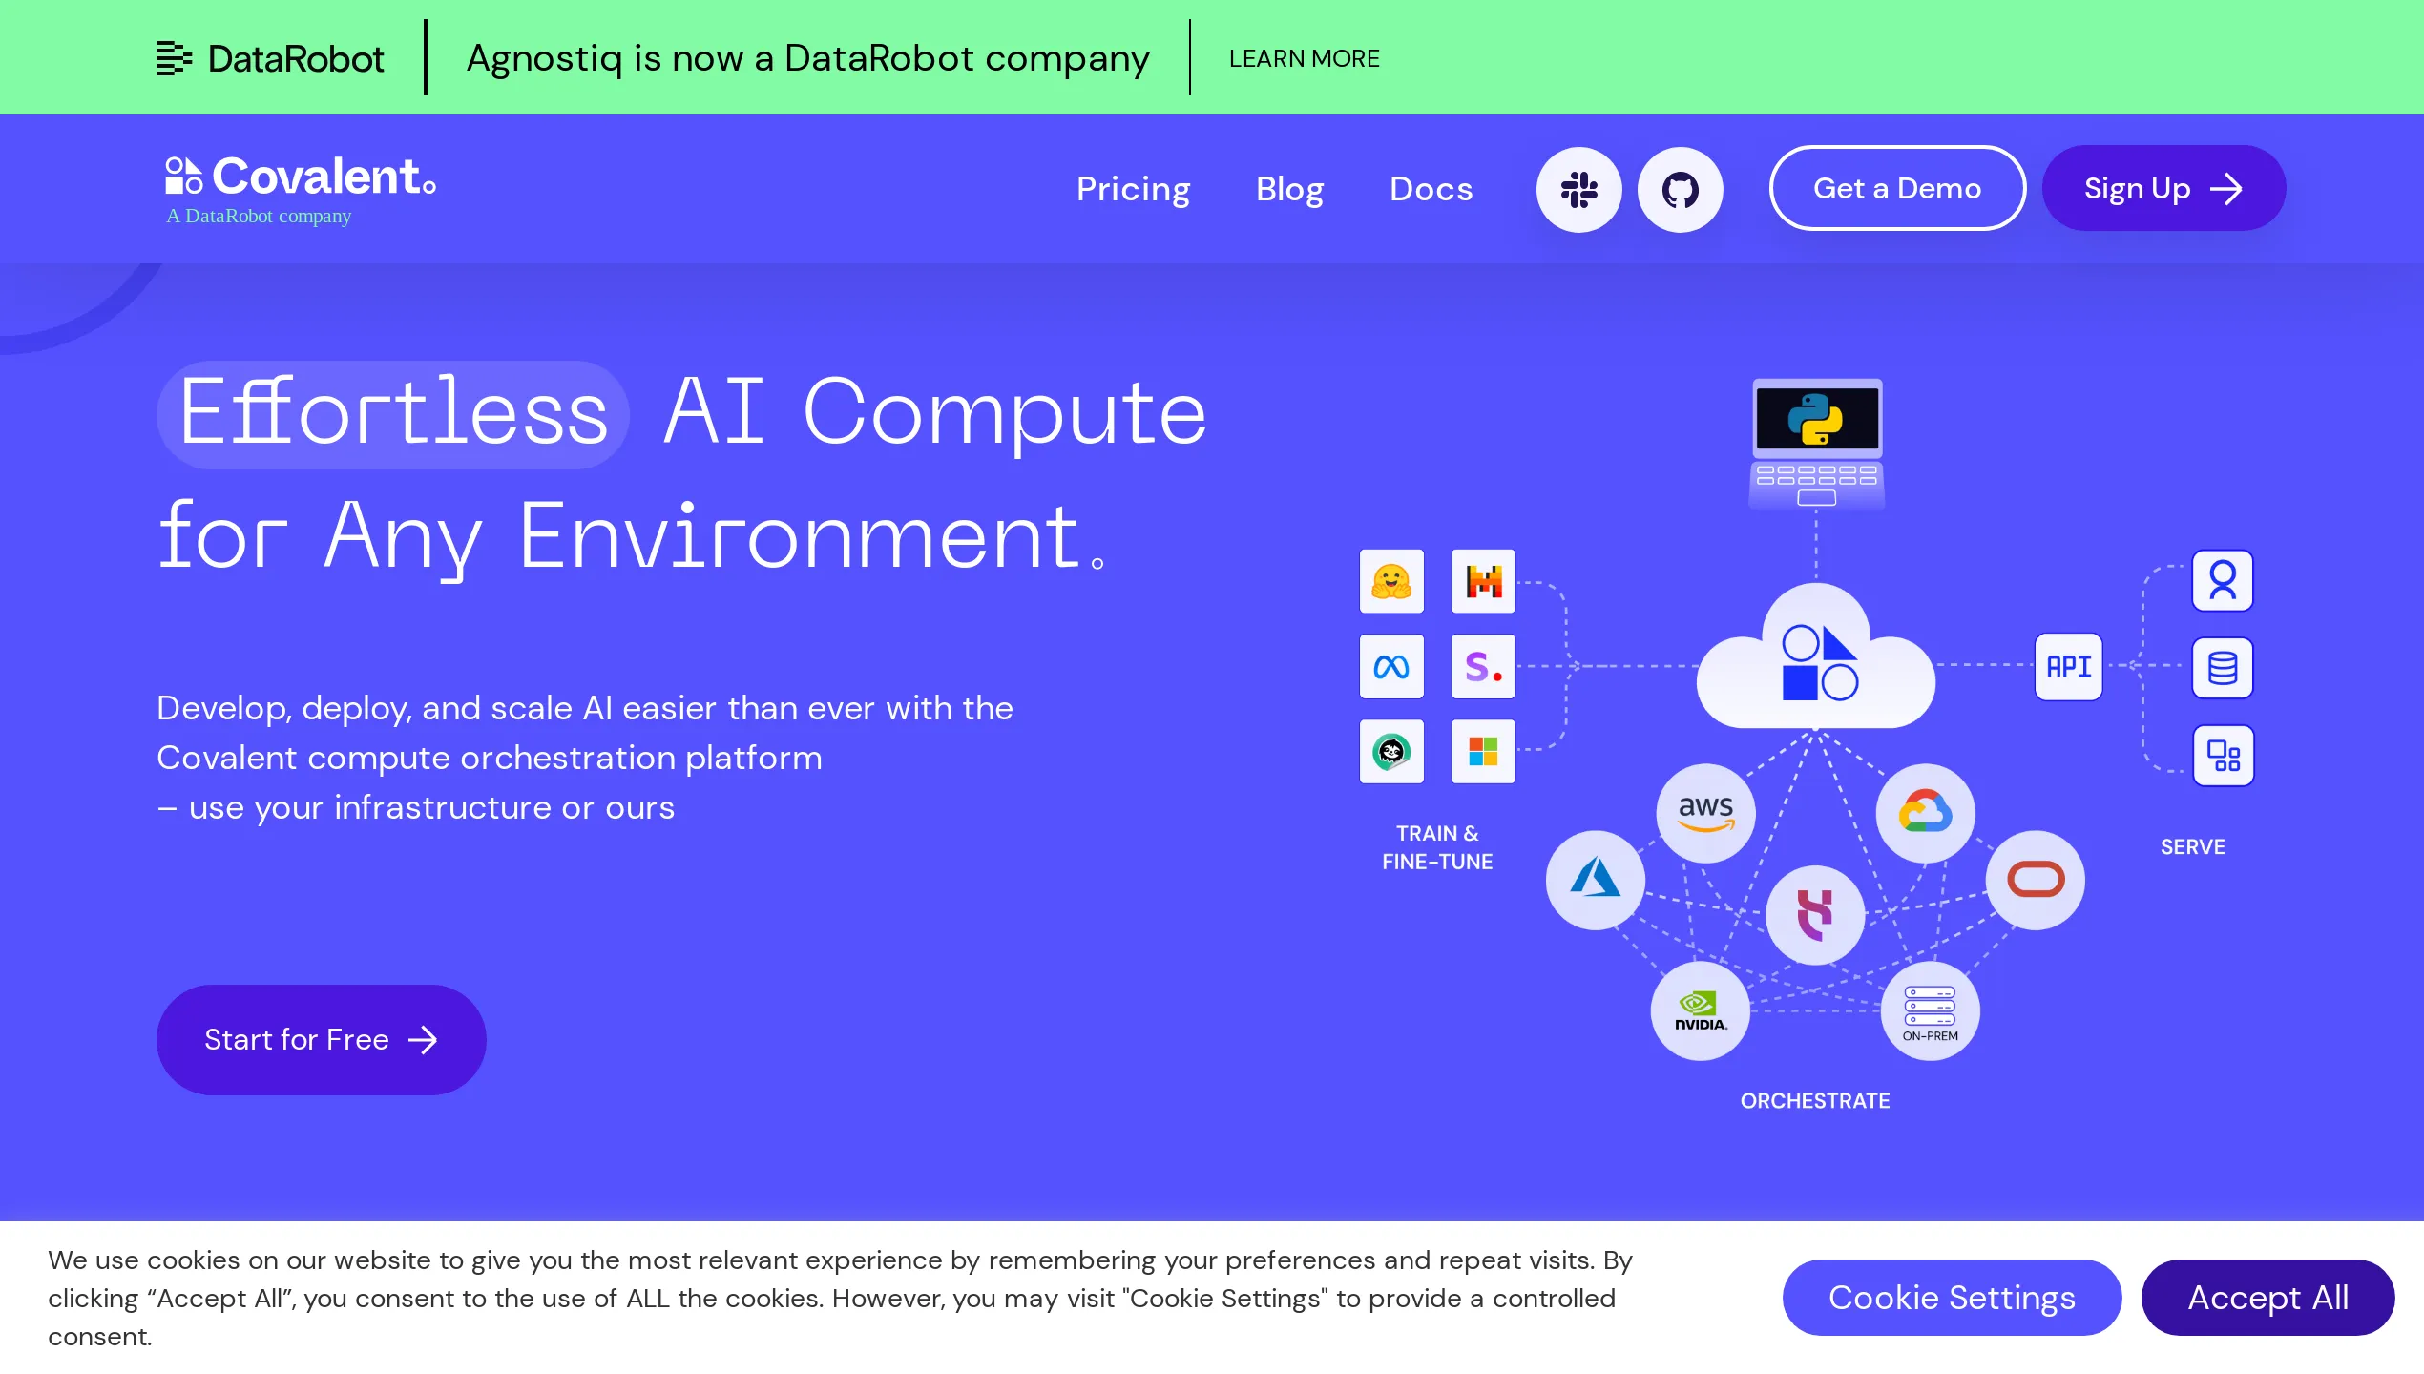Click the purple center orchestrate icon
Screen dimensions: 2424x1374
coord(1815,915)
